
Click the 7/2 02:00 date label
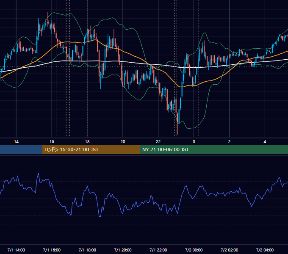pos(229,250)
